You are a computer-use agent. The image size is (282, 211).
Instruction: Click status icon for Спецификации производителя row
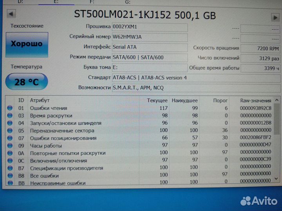pos(10,168)
